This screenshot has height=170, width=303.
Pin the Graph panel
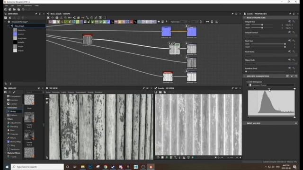(232, 14)
